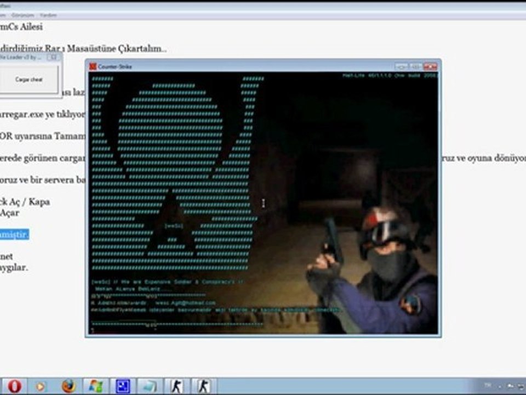This screenshot has height=395, width=526.
Task: Click the Cargar cheat button
Action: tap(28, 80)
